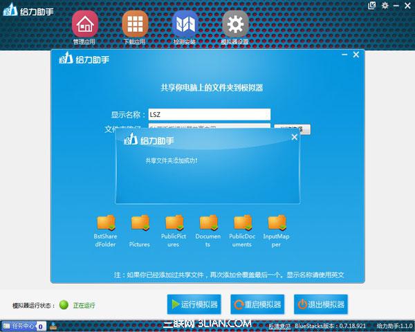This screenshot has height=332, width=415.
Task: Open 任务中心 in the status bar
Action: (x=24, y=326)
